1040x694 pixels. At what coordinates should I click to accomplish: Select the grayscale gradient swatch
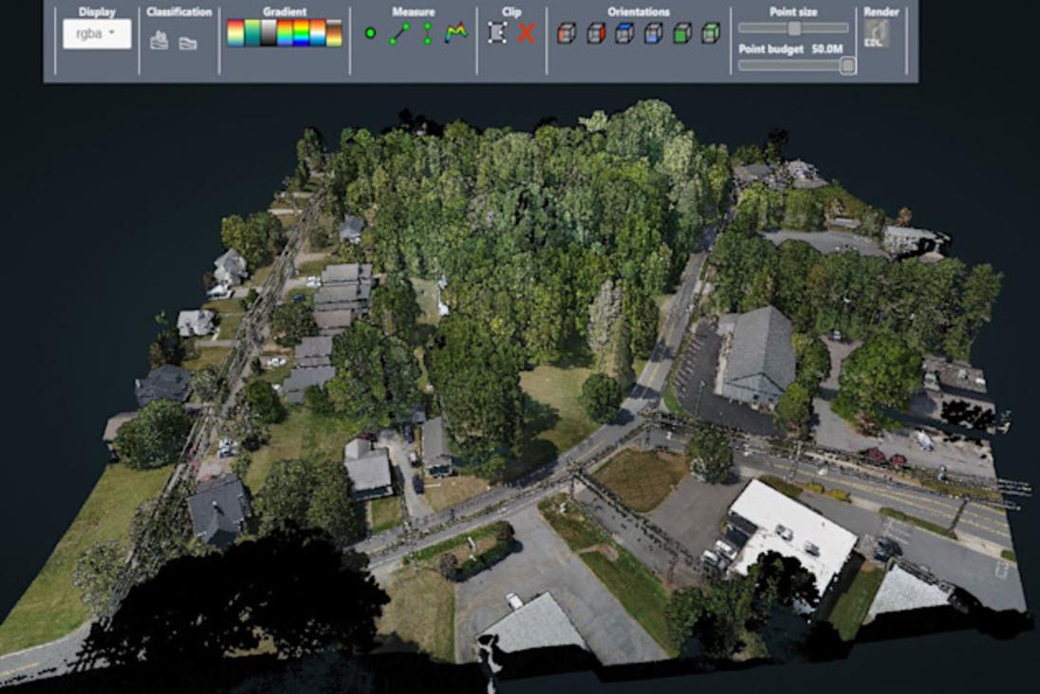pos(267,32)
